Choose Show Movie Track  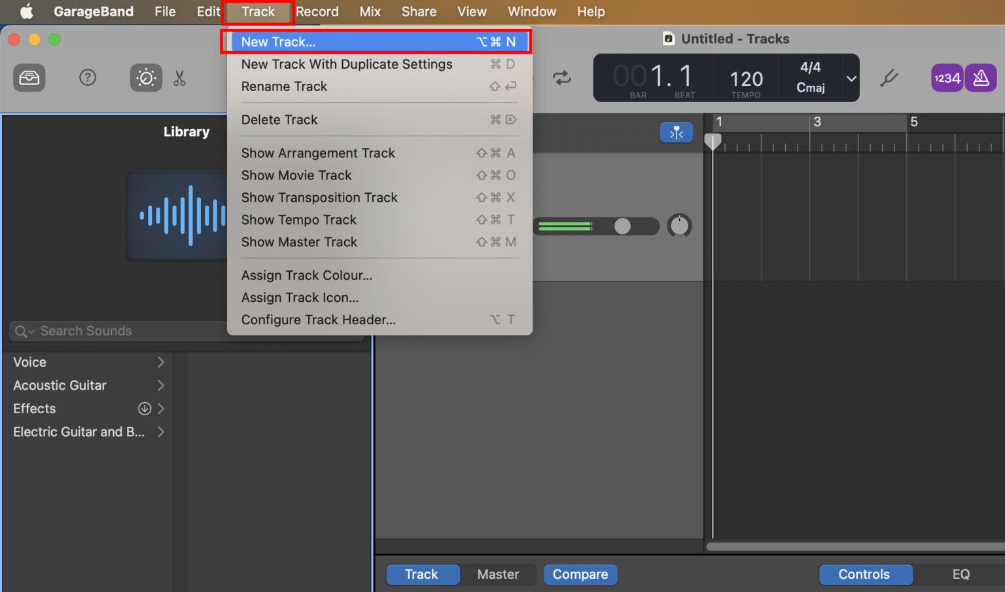pyautogui.click(x=379, y=176)
